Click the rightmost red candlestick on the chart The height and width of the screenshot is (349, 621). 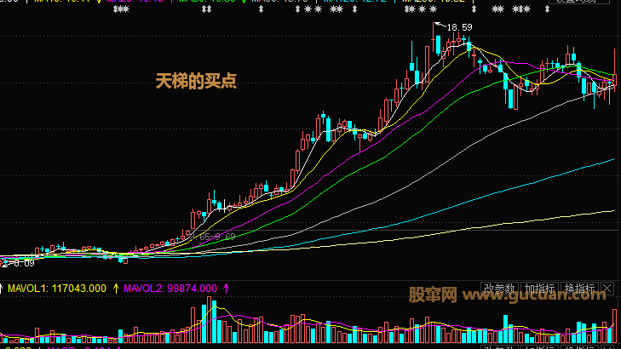614,81
